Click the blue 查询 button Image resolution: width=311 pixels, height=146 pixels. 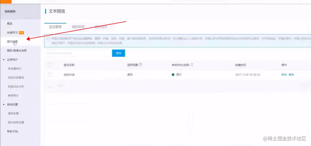(118, 53)
